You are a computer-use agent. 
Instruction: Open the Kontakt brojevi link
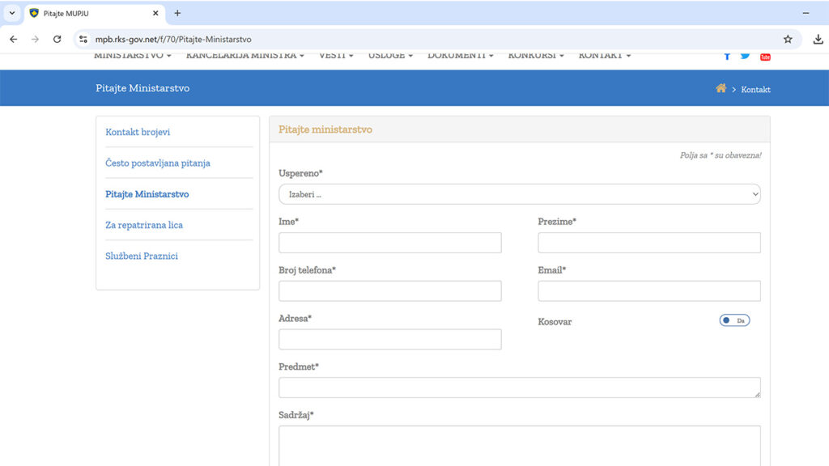[x=138, y=132]
